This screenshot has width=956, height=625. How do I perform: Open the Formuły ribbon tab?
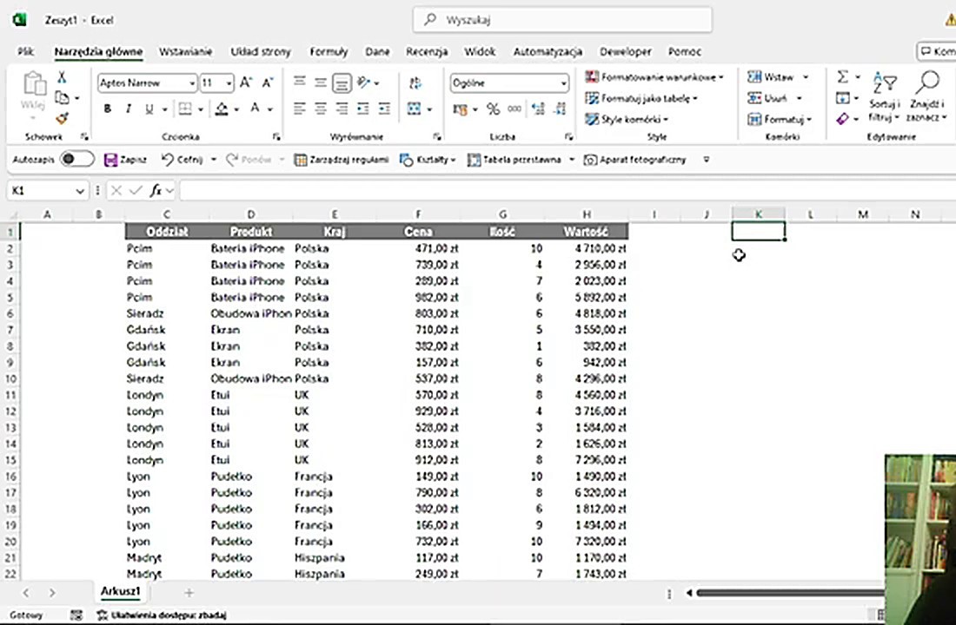pos(329,52)
